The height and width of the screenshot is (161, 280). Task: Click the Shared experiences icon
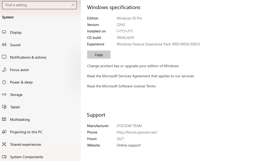[4, 144]
